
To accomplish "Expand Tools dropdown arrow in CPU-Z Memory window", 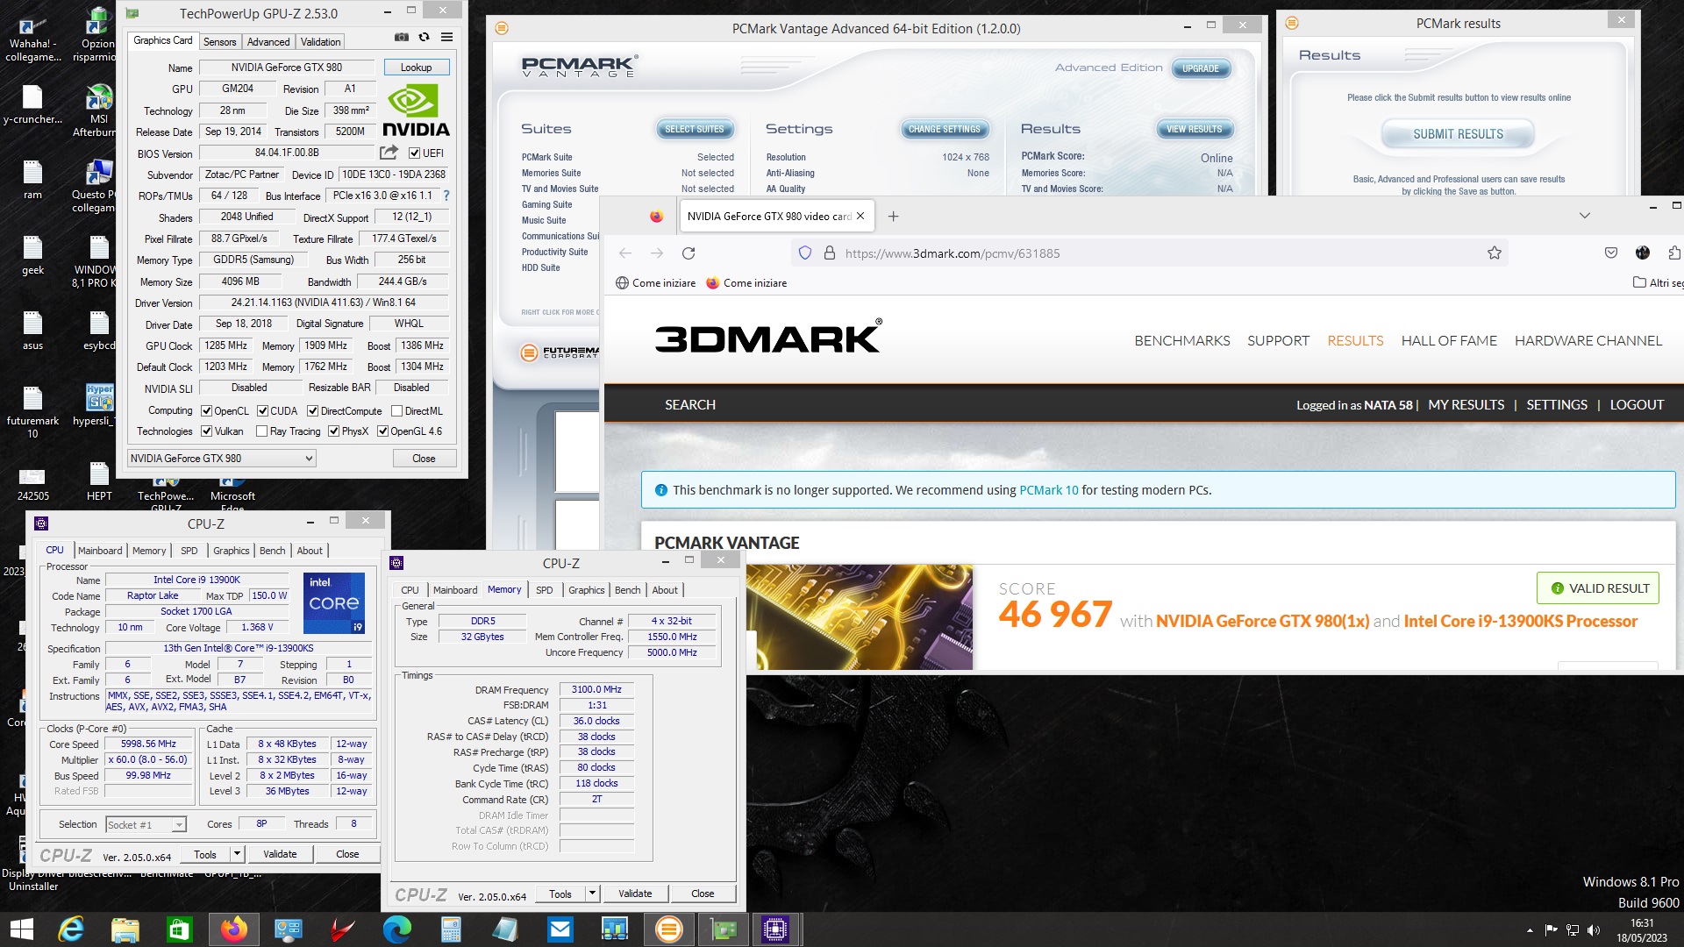I will pos(592,894).
